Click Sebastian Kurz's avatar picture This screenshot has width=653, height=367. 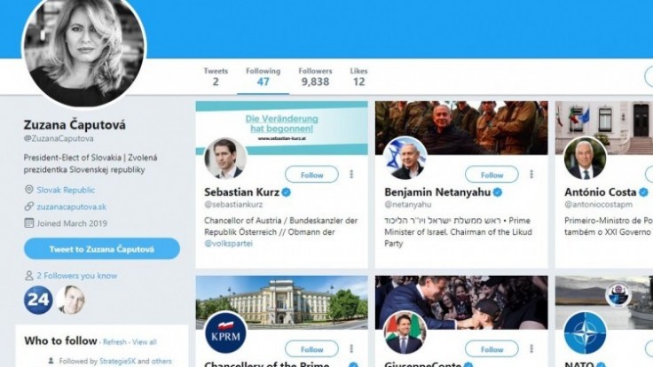point(225,159)
